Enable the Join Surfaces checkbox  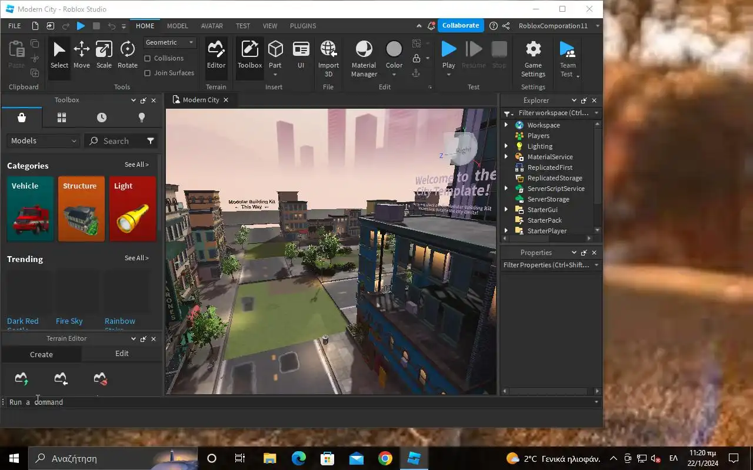tap(148, 73)
